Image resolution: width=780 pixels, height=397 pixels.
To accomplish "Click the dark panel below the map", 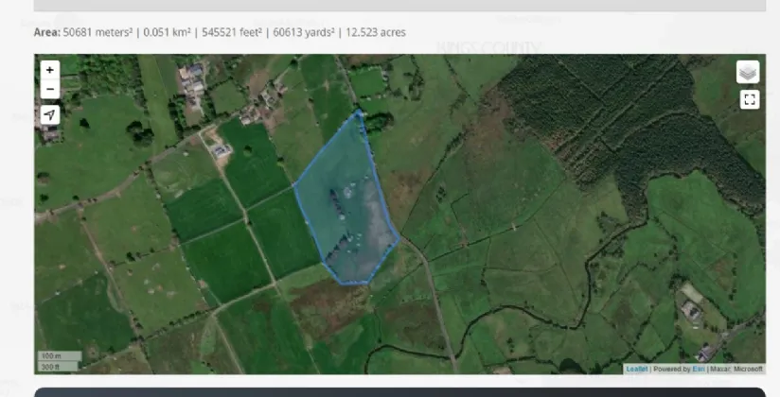I will pyautogui.click(x=399, y=391).
